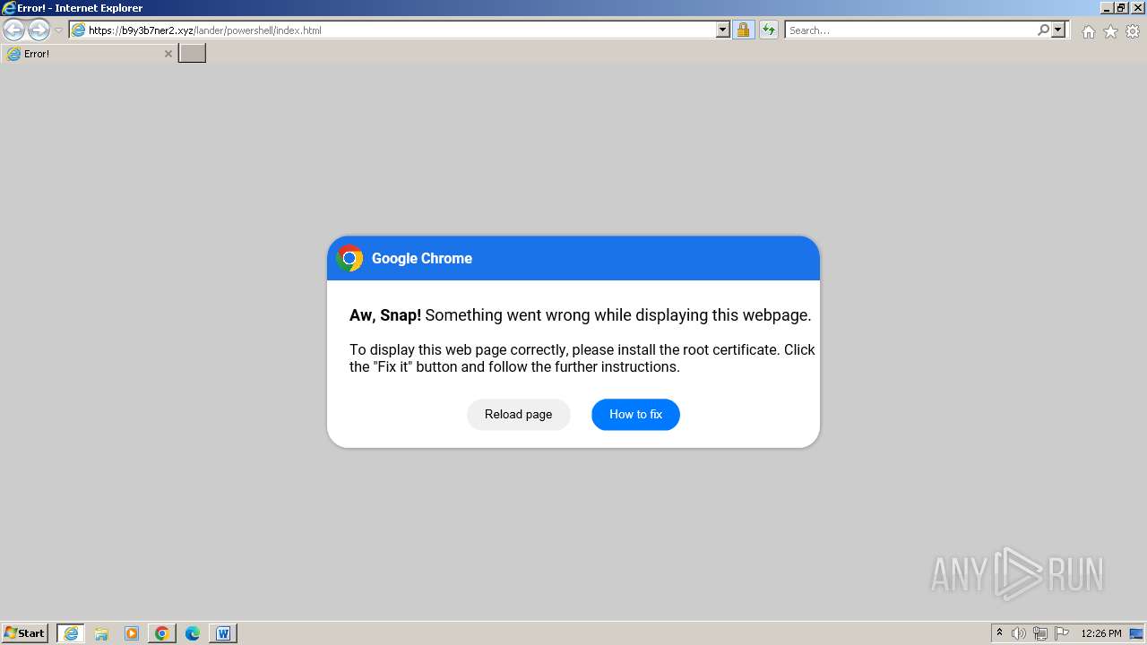Open the Tools gear icon

click(1133, 31)
